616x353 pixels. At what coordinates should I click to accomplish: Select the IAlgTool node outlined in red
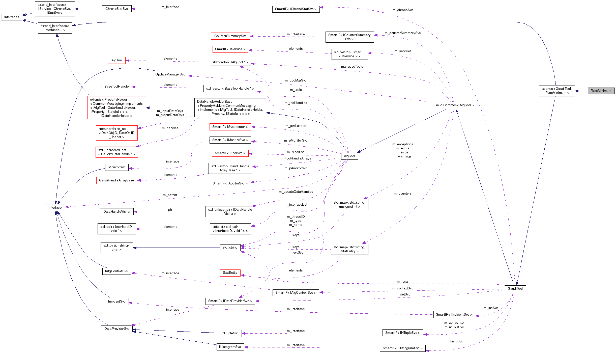(116, 60)
